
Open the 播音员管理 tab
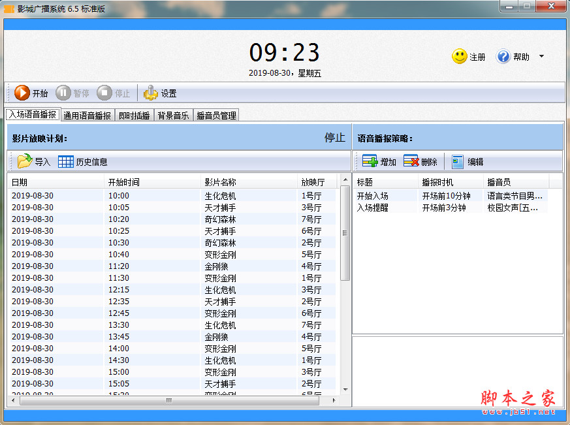coord(216,116)
